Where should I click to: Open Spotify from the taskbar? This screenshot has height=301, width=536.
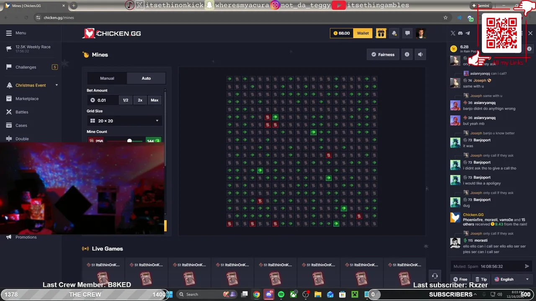[281, 294]
